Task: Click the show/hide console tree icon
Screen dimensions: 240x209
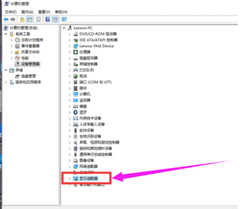Action: tap(30, 19)
